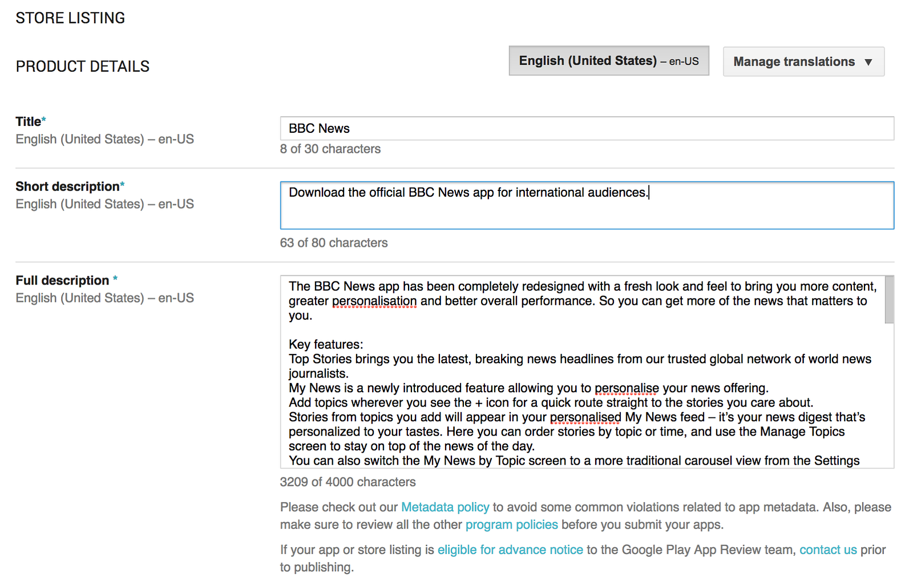Select the English (United States) language button

[x=609, y=60]
